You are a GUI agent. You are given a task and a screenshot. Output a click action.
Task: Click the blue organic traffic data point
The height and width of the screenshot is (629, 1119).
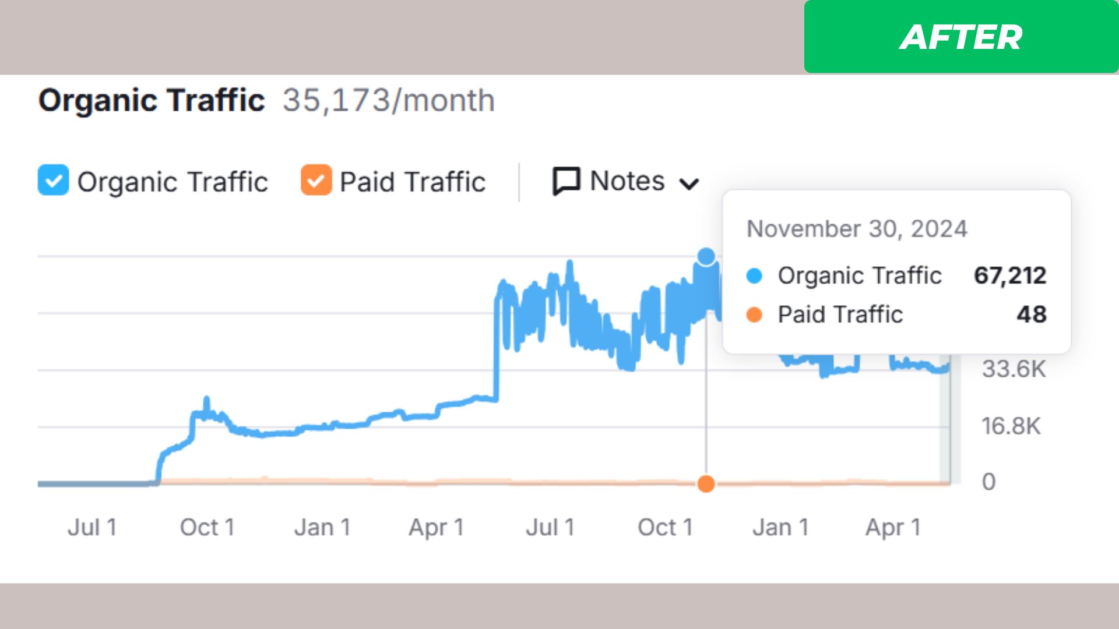coord(706,256)
